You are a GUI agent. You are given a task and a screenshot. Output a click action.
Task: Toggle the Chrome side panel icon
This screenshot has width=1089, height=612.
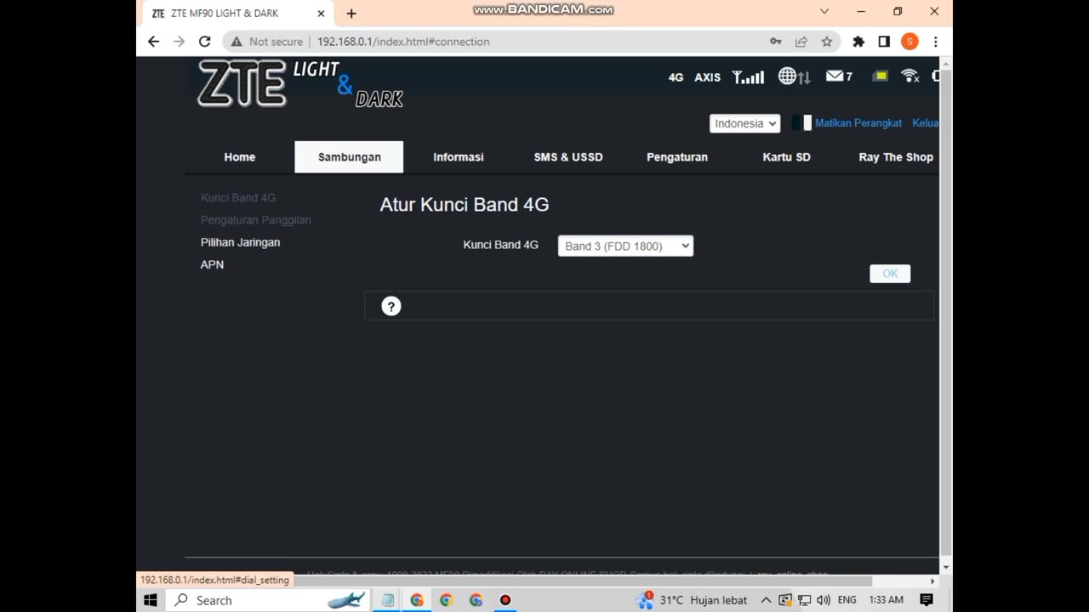(x=884, y=41)
